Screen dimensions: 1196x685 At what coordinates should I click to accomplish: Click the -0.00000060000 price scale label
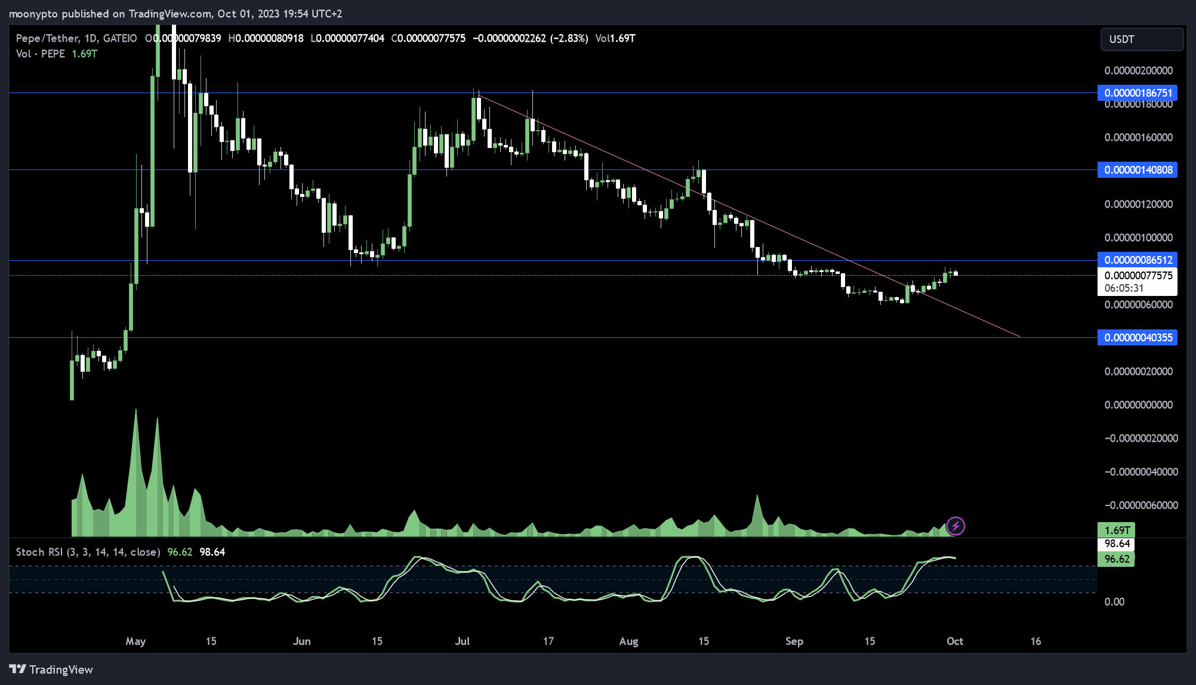pyautogui.click(x=1141, y=505)
